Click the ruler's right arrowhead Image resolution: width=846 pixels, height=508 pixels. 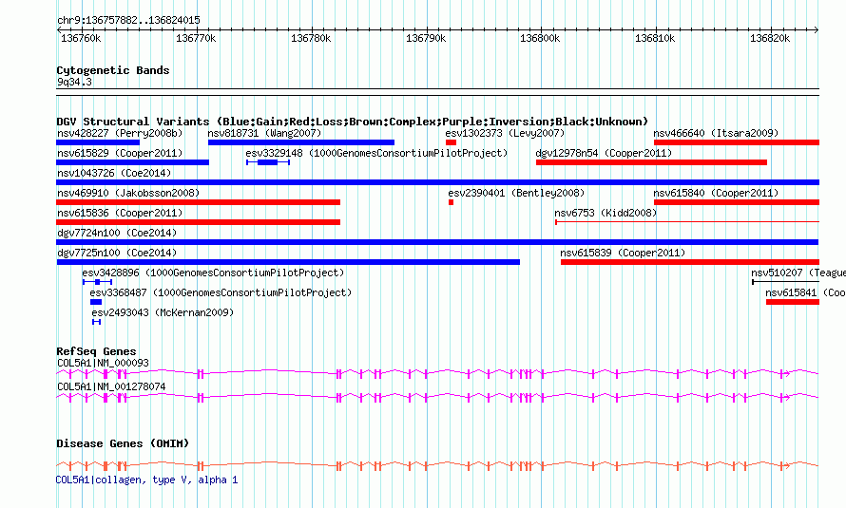(x=817, y=29)
